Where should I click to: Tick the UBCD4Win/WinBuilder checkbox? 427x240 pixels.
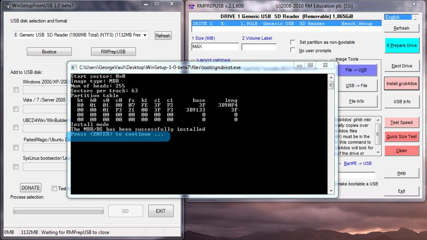[16, 128]
